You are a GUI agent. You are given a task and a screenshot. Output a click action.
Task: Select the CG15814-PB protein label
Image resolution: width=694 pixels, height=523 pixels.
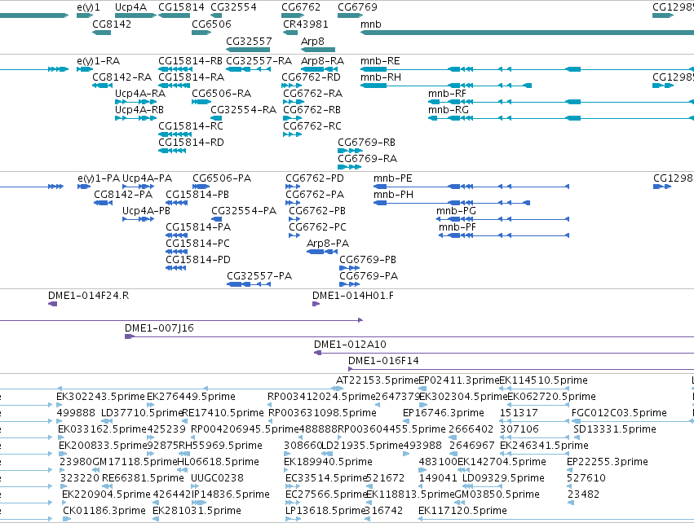(x=197, y=195)
